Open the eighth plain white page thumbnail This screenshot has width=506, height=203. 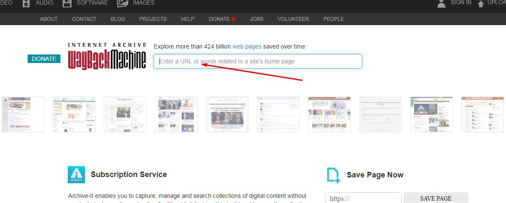click(380, 114)
